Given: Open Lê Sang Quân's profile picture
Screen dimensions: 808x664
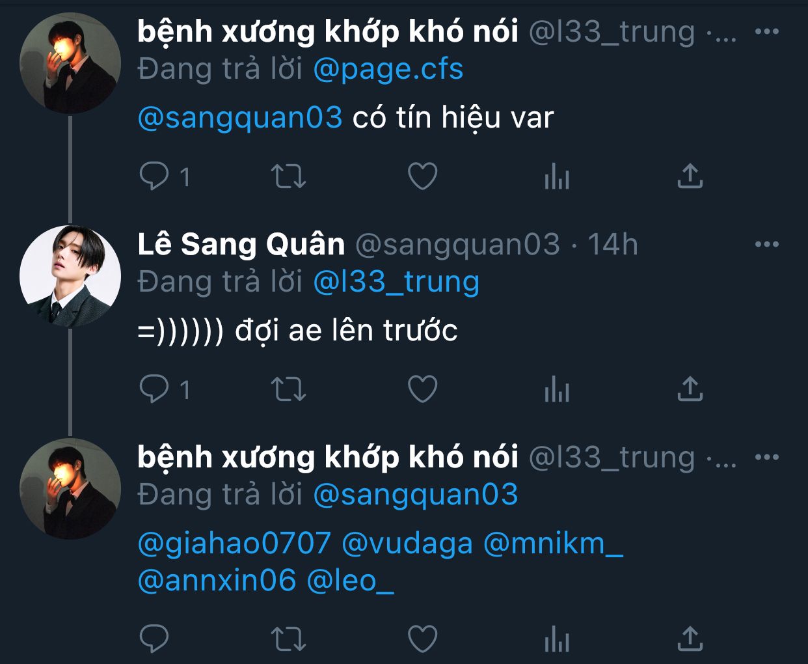Looking at the screenshot, I should tap(70, 275).
